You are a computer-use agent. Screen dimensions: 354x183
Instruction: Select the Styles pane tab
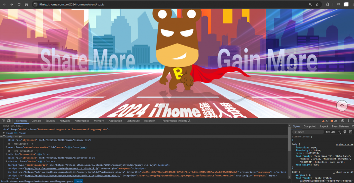(x=296, y=126)
